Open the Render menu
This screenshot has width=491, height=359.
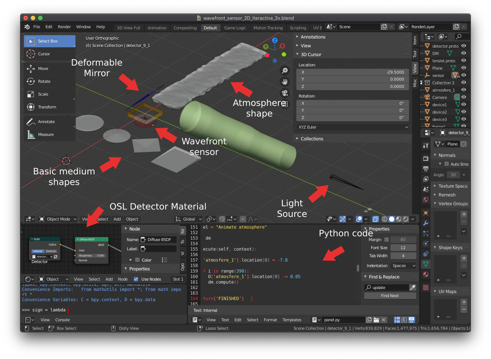click(64, 26)
